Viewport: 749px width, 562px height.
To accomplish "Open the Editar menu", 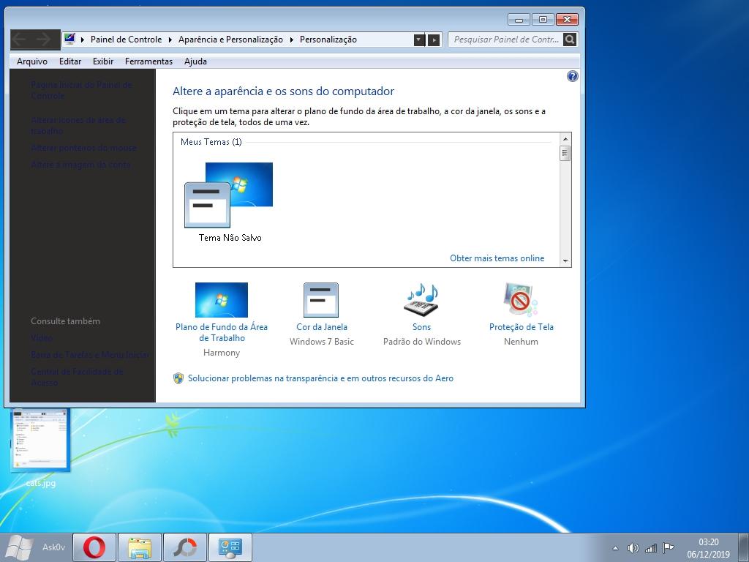I will [70, 61].
